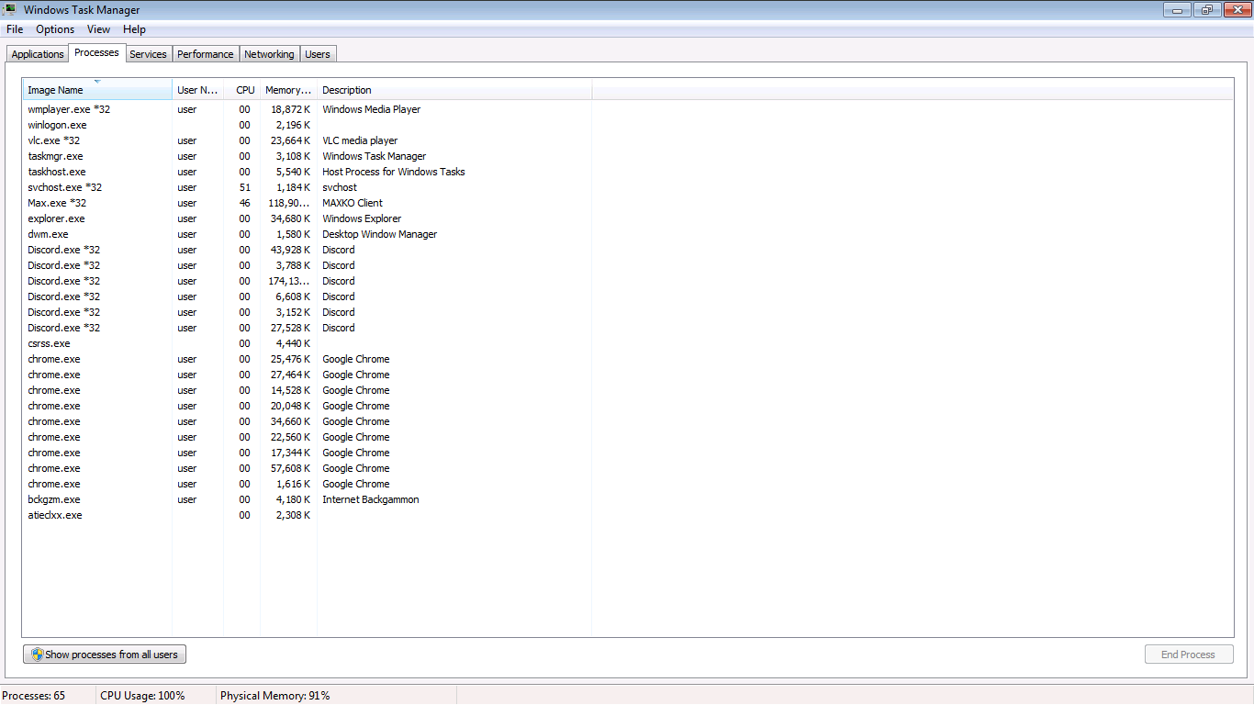Image resolution: width=1254 pixels, height=705 pixels.
Task: Select the bckgzm.exe process
Action: [x=308, y=499]
